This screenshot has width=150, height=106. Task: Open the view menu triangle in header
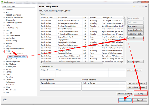click(146, 6)
